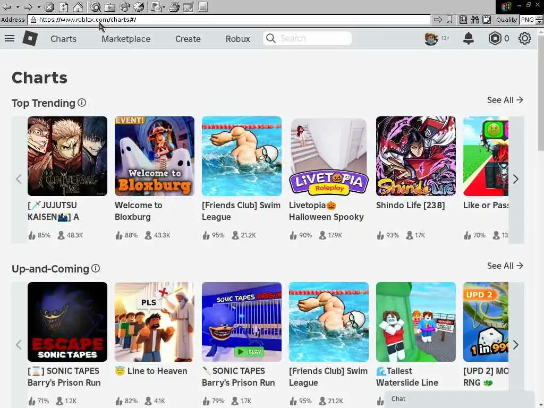
Task: Click the Media globe-with-note toolbar icon
Action: tap(124, 6)
